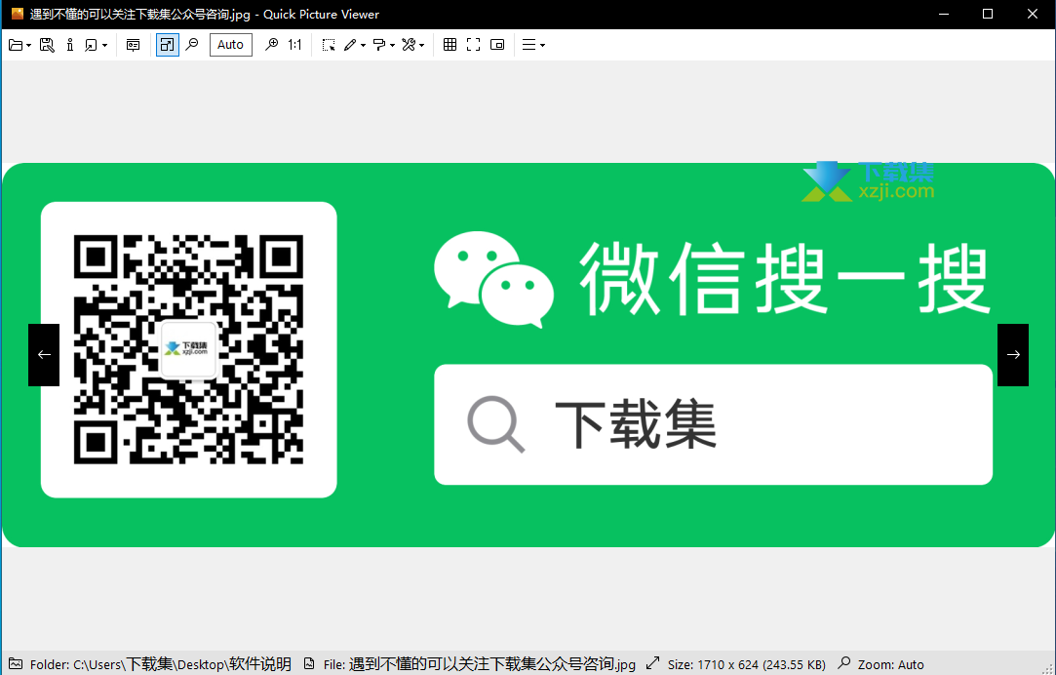This screenshot has width=1056, height=675.
Task: Click the file name in the status bar
Action: pyautogui.click(x=480, y=664)
